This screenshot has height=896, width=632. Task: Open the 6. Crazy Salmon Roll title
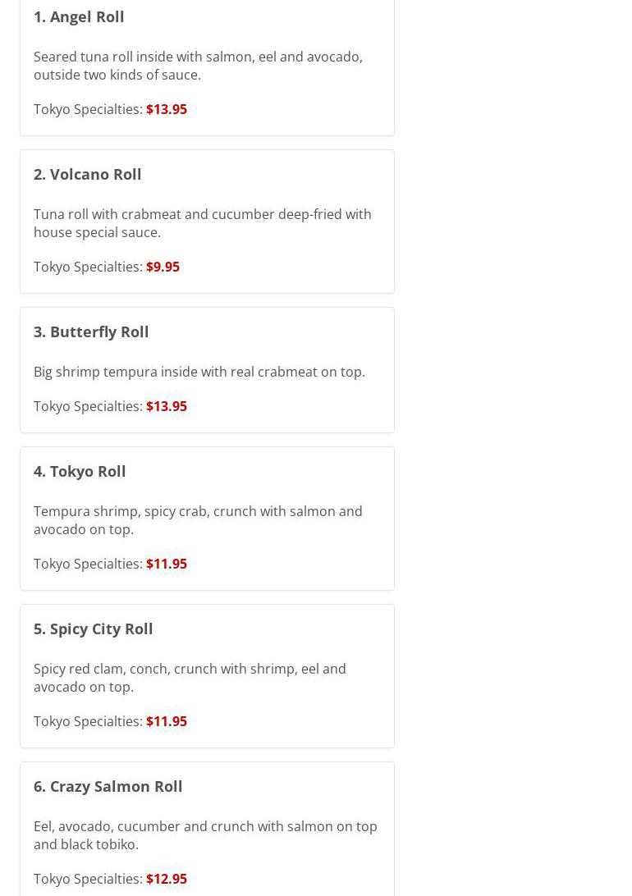(108, 787)
